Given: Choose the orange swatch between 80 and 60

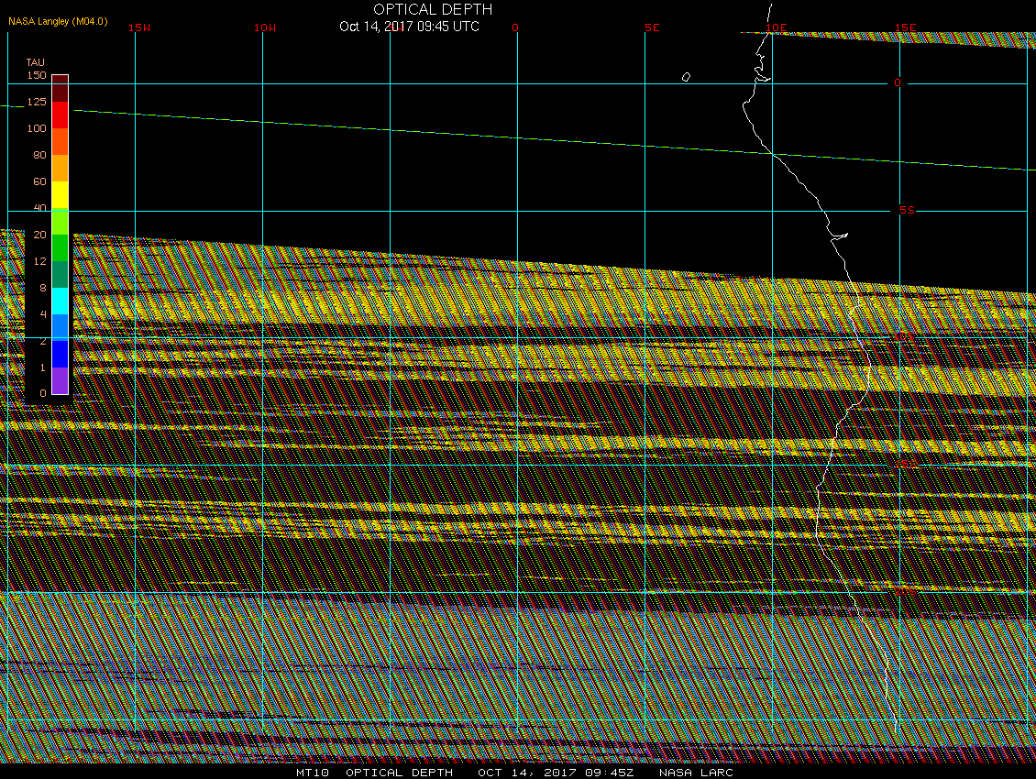Looking at the screenshot, I should point(61,169).
